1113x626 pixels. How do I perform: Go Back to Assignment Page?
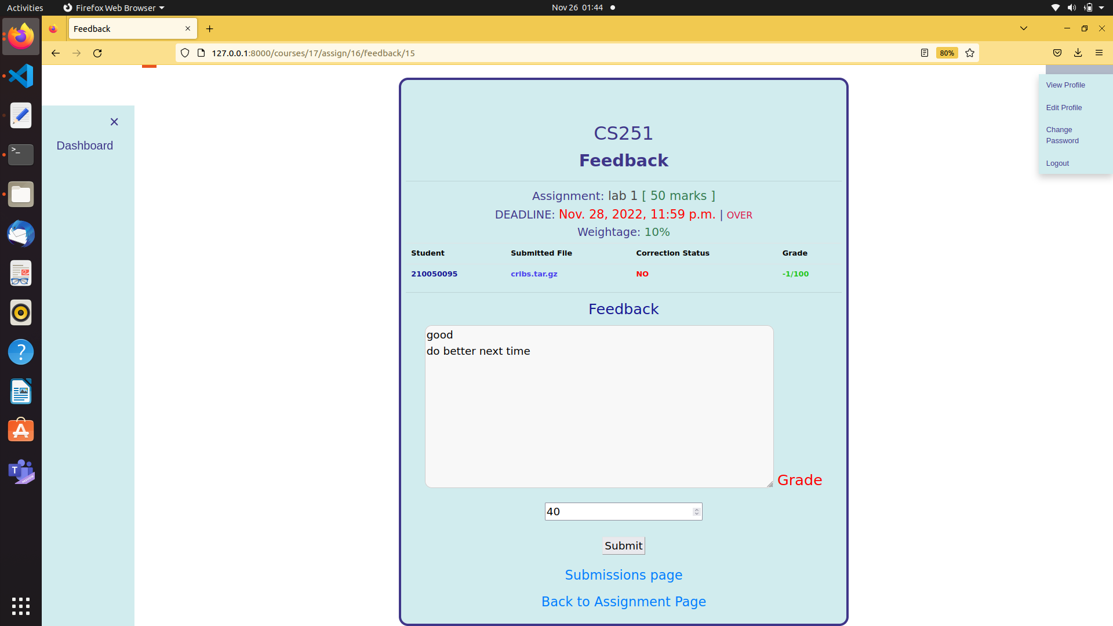623,602
